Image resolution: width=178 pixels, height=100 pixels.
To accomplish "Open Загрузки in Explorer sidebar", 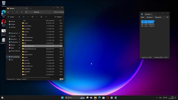I will coord(13,36).
